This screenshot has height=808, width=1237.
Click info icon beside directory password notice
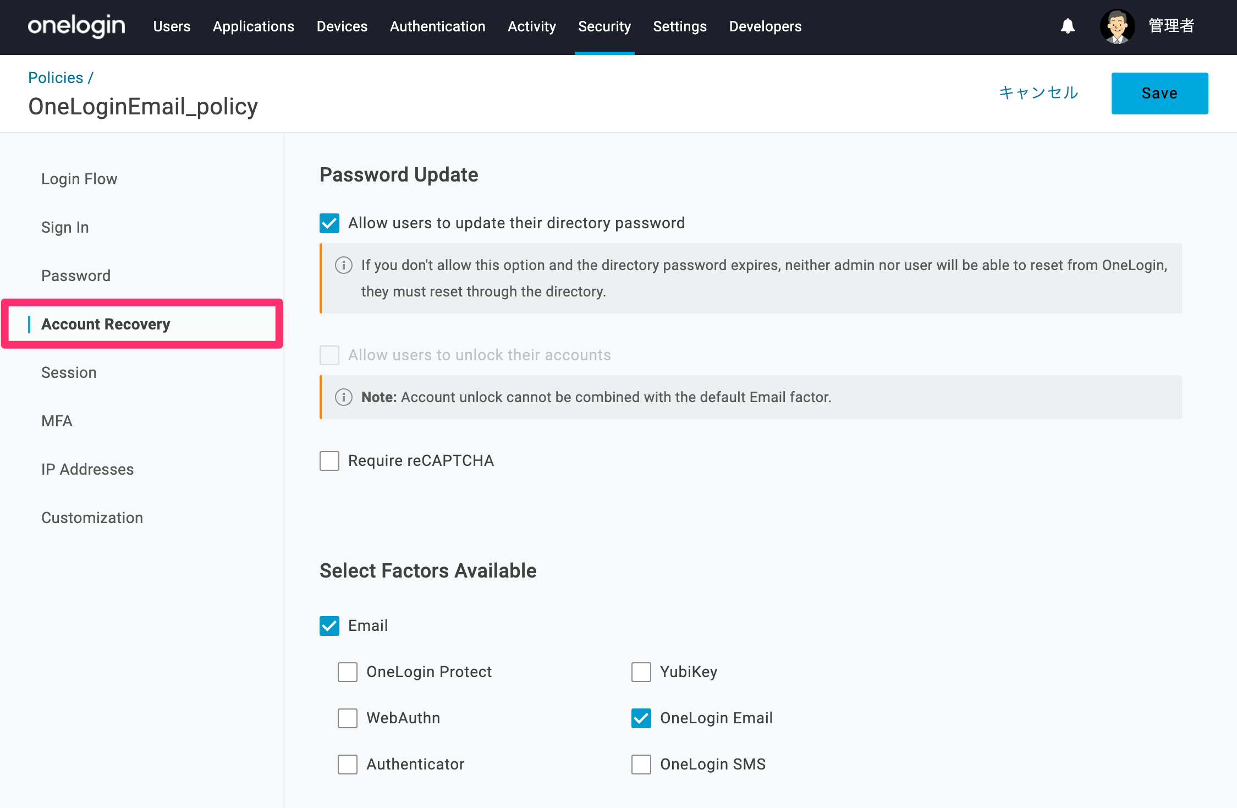(344, 265)
